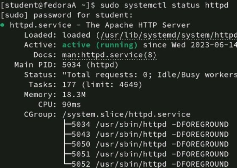Click the '[sudo] password for student:' prompt line
Image resolution: width=237 pixels, height=168 pixels.
point(66,15)
